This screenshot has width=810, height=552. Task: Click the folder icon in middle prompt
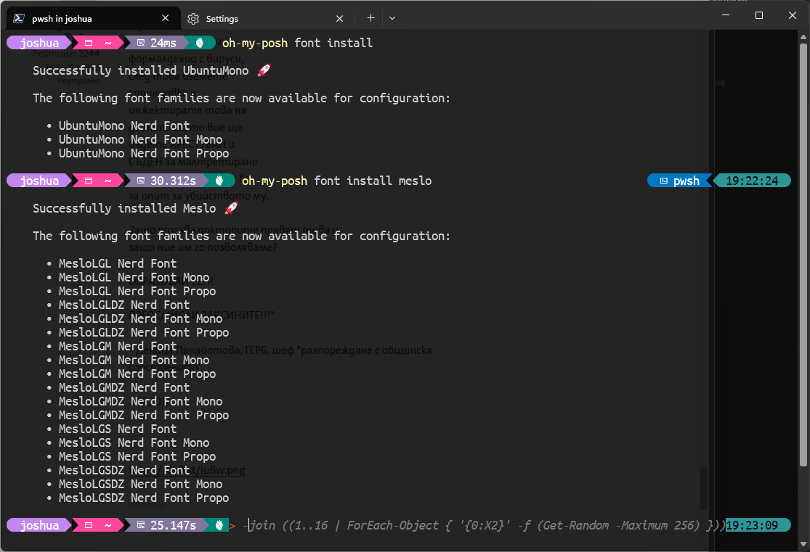[x=89, y=181]
